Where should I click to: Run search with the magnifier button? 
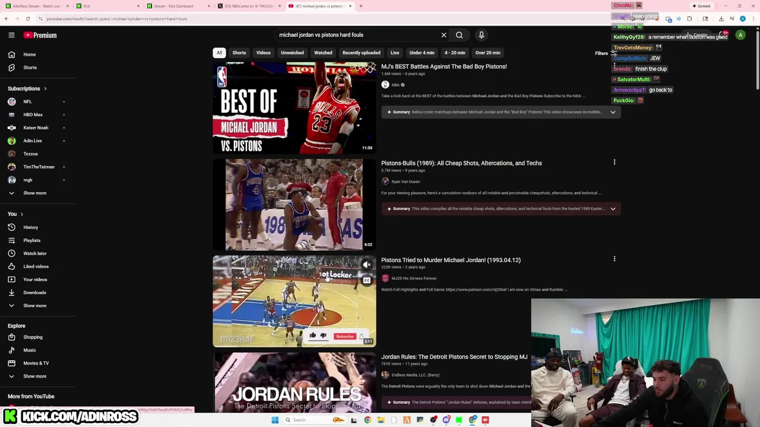[459, 35]
